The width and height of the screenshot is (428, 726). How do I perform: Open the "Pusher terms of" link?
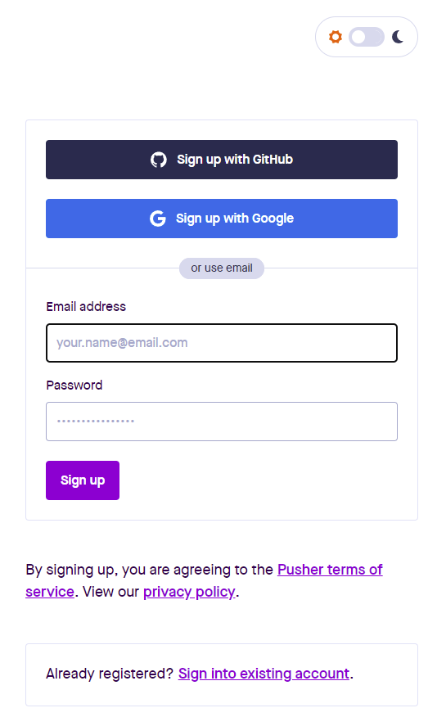pos(330,570)
